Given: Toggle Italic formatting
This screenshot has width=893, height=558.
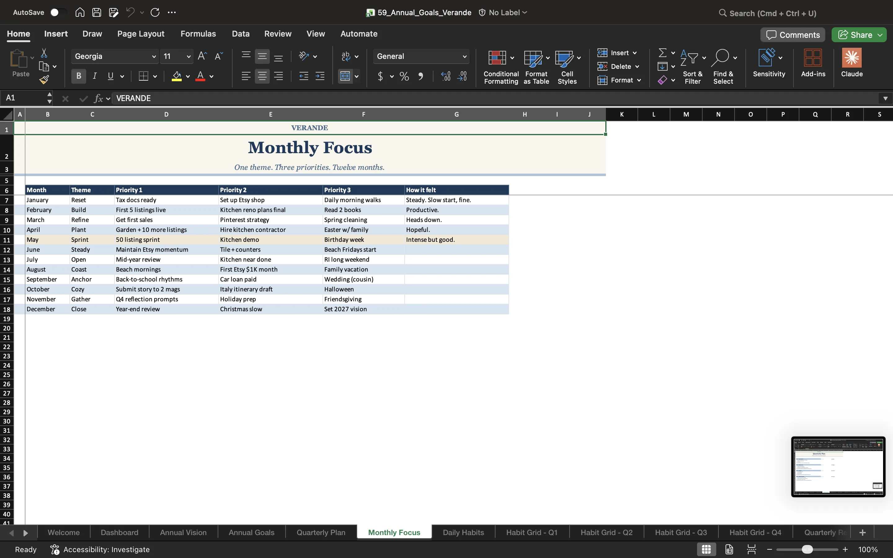Looking at the screenshot, I should coord(95,76).
